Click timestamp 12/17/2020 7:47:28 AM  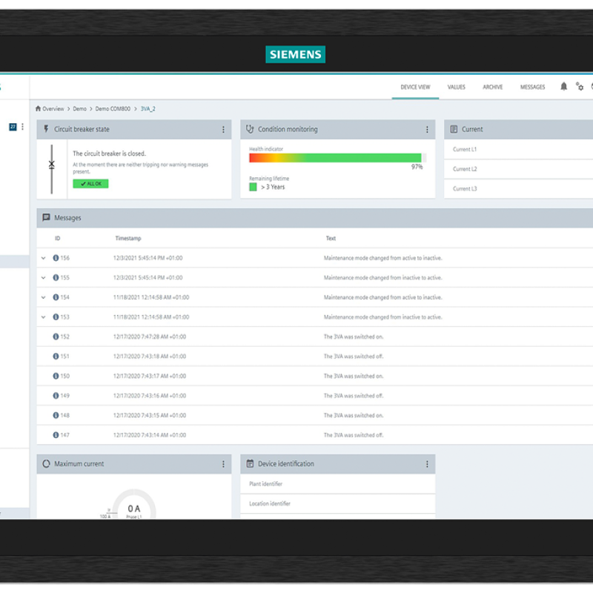[150, 337]
